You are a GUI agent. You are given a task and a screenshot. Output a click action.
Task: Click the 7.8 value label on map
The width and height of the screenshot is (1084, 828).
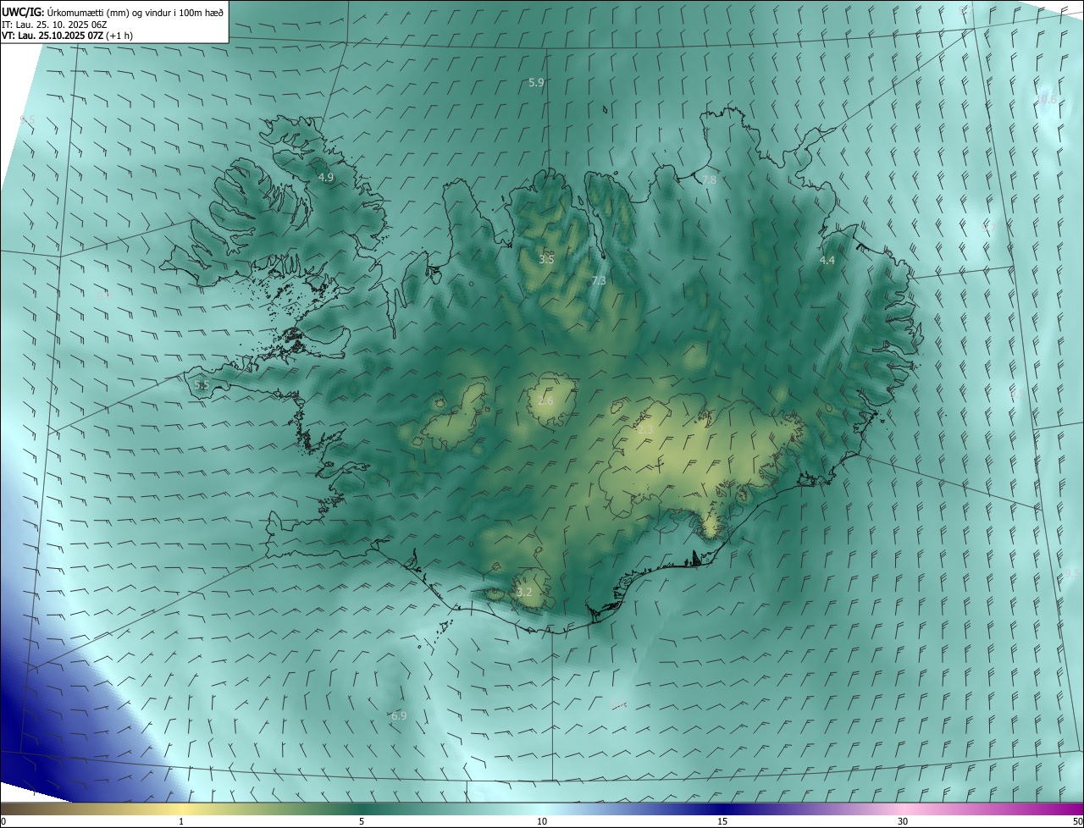(x=709, y=179)
